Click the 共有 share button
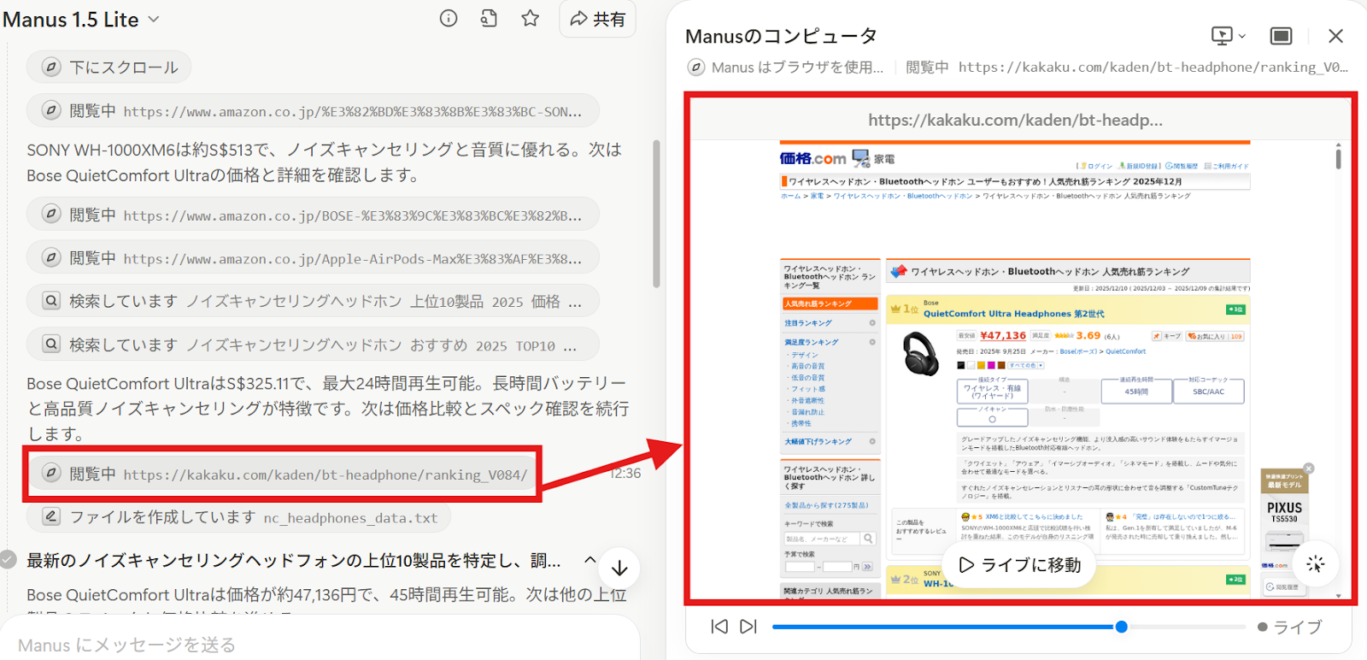Viewport: 1367px width, 660px height. pyautogui.click(x=598, y=19)
